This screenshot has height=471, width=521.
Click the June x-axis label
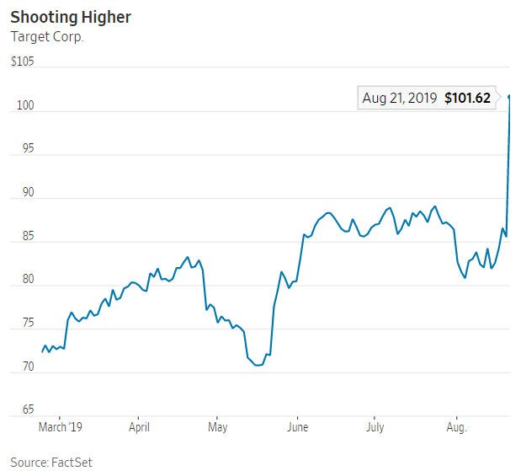298,427
